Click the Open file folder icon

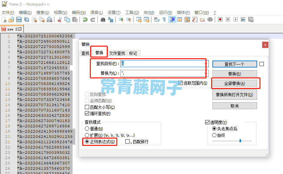11,20
